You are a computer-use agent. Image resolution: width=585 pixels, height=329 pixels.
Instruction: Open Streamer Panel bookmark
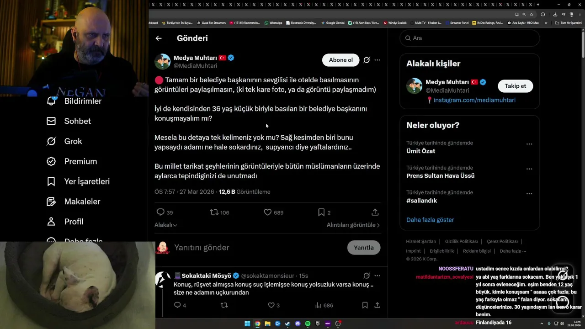(x=457, y=22)
